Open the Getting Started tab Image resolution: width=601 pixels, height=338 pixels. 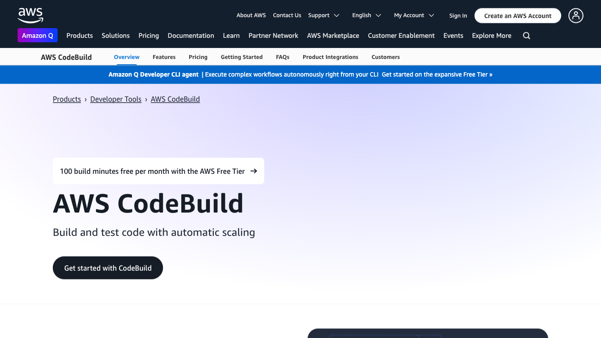(x=242, y=57)
